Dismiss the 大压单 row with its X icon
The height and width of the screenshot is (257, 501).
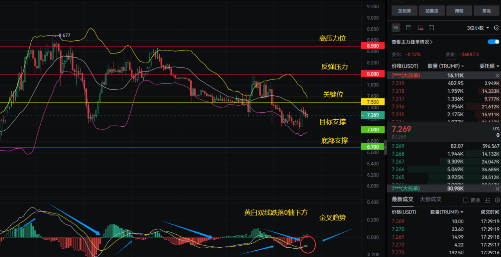tap(497, 75)
